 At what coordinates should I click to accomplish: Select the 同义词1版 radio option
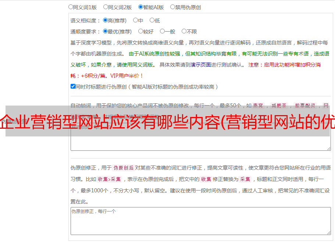tap(71, 7)
